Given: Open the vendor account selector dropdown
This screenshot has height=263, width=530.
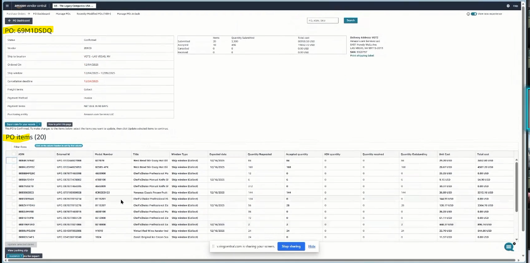Looking at the screenshot, I should point(74,6).
